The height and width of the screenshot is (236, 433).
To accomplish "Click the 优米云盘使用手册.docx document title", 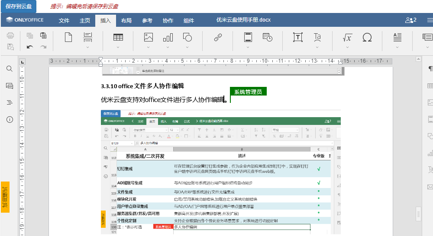I will point(243,20).
